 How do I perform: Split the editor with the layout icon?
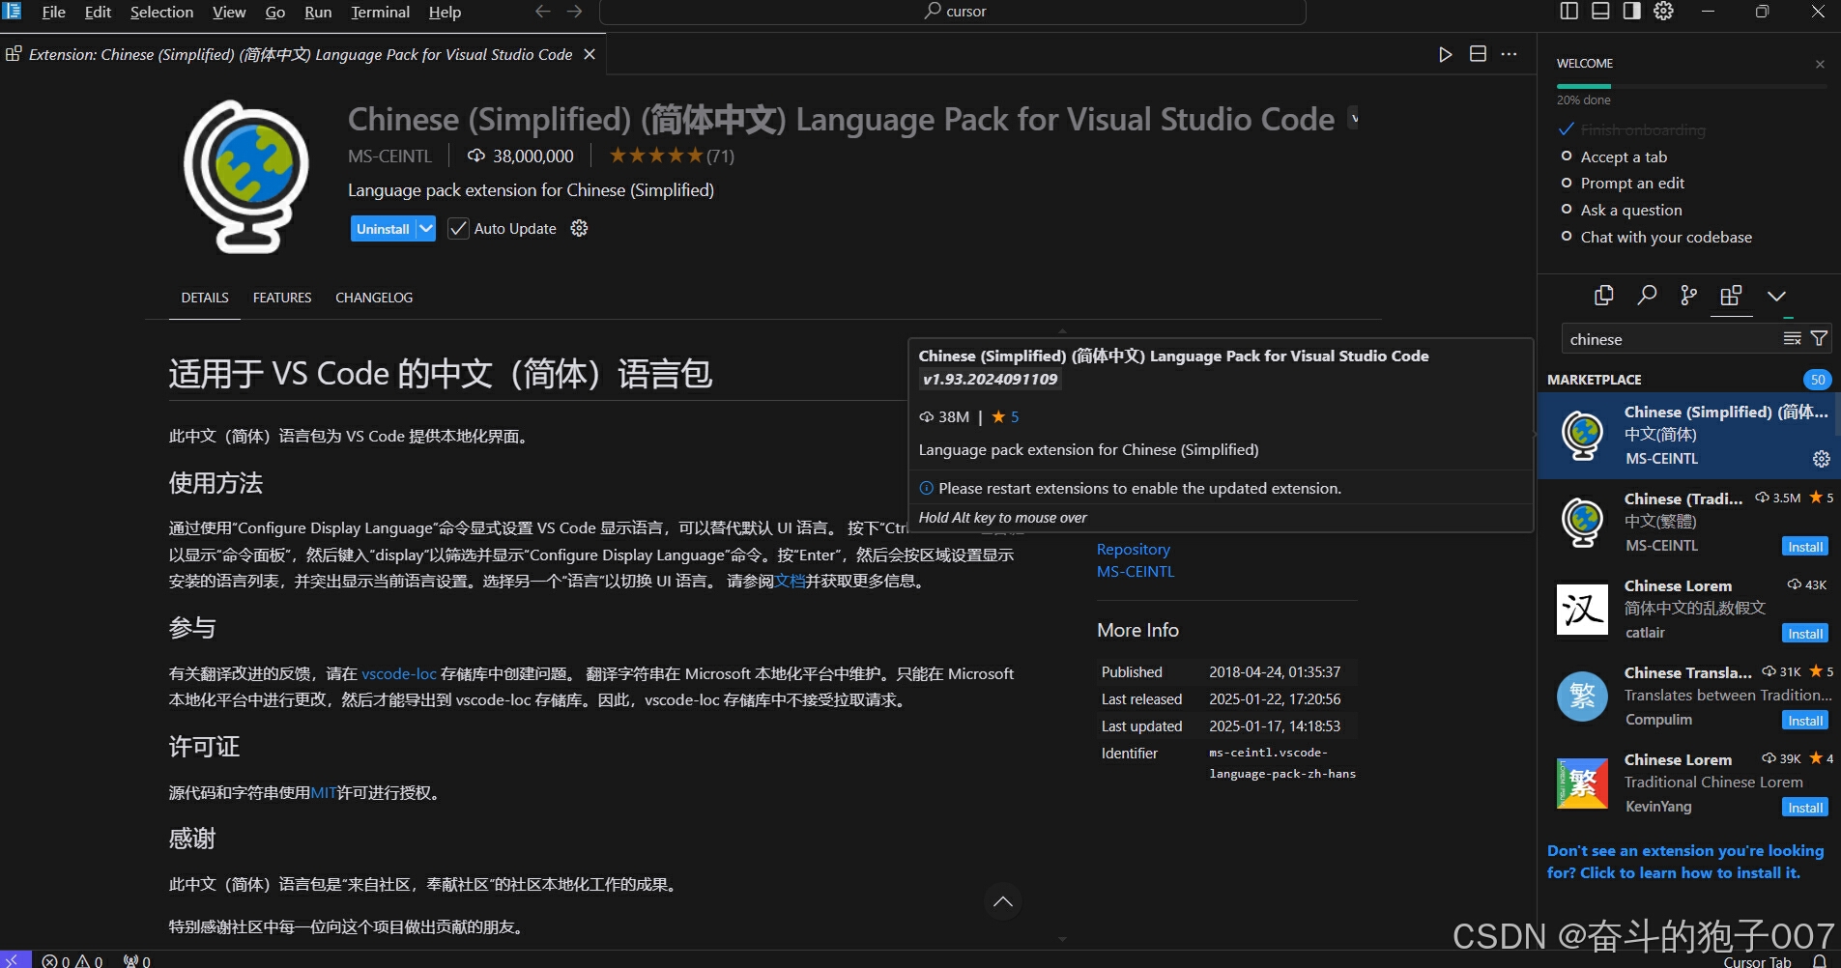pyautogui.click(x=1478, y=54)
